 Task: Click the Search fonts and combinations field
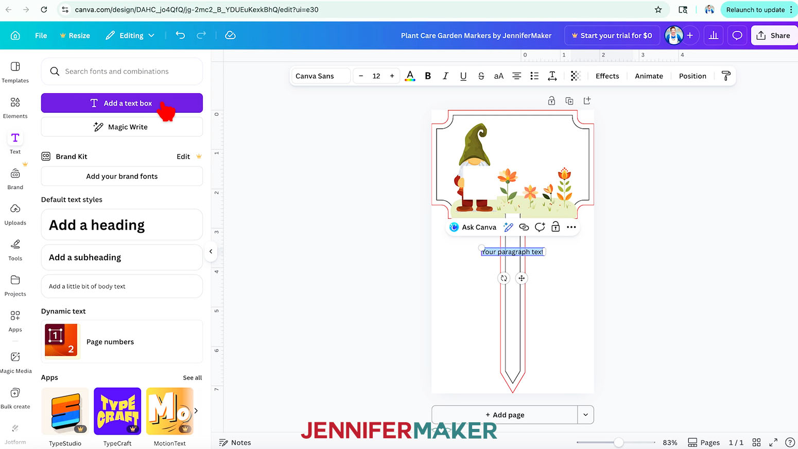click(x=122, y=72)
